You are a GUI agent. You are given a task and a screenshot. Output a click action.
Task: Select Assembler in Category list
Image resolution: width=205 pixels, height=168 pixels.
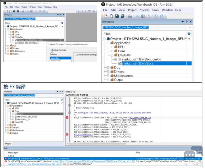coord(61,58)
